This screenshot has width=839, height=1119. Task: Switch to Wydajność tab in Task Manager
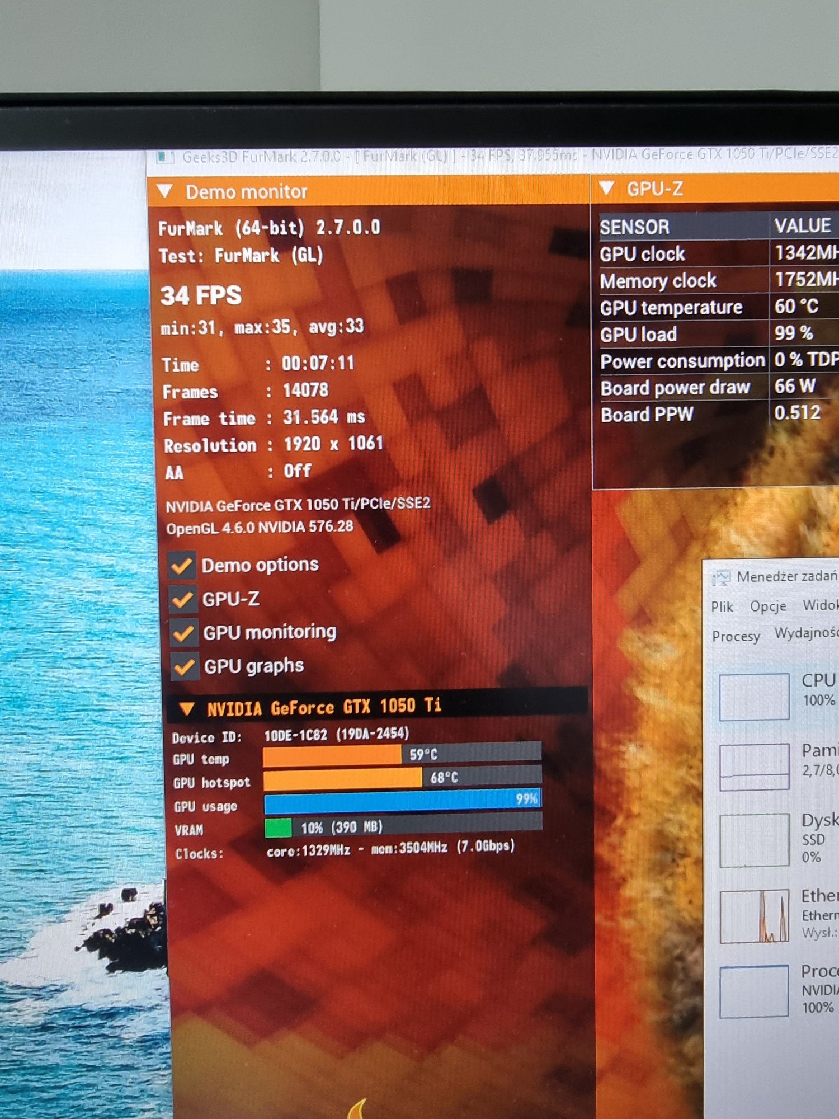pos(806,633)
